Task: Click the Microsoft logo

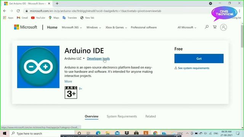Action: coord(26,27)
